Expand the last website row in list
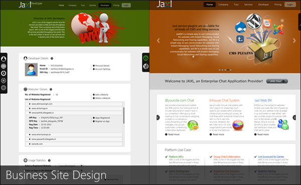The image size is (301, 185). coord(74,144)
